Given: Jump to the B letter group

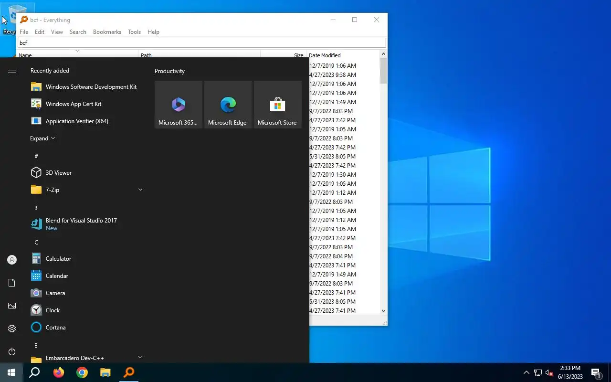Looking at the screenshot, I should pos(36,208).
